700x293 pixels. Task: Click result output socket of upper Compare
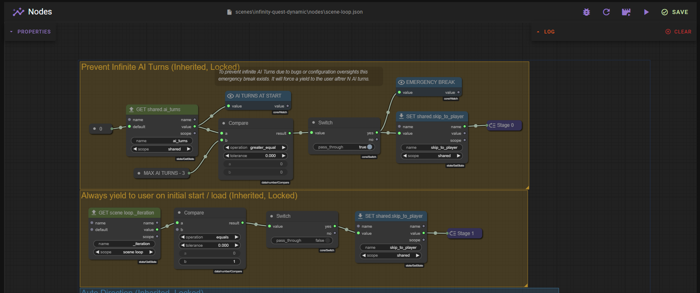coord(289,133)
